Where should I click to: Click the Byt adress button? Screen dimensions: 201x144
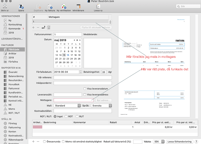tap(103, 100)
